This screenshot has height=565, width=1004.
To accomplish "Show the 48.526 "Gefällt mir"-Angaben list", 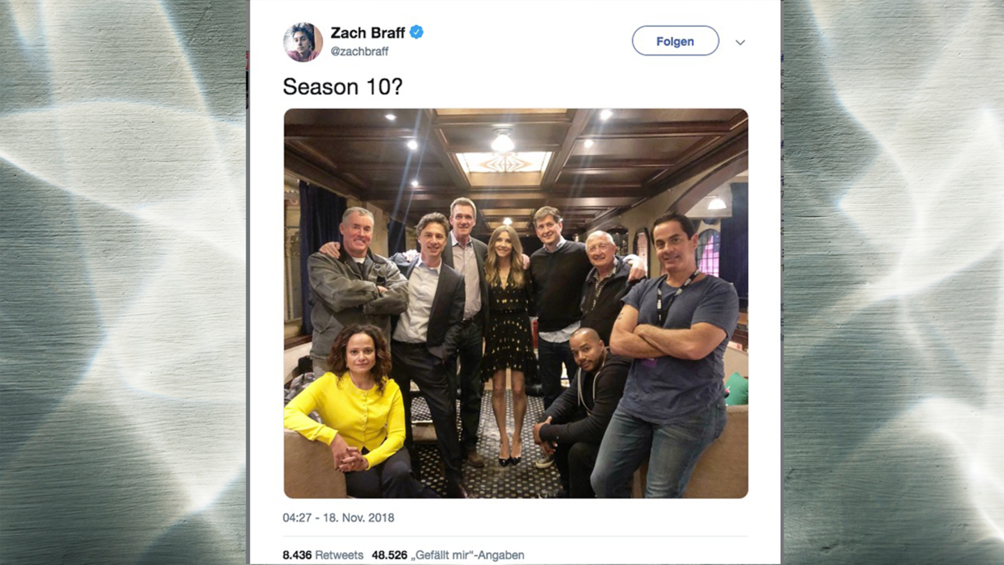I will point(448,555).
